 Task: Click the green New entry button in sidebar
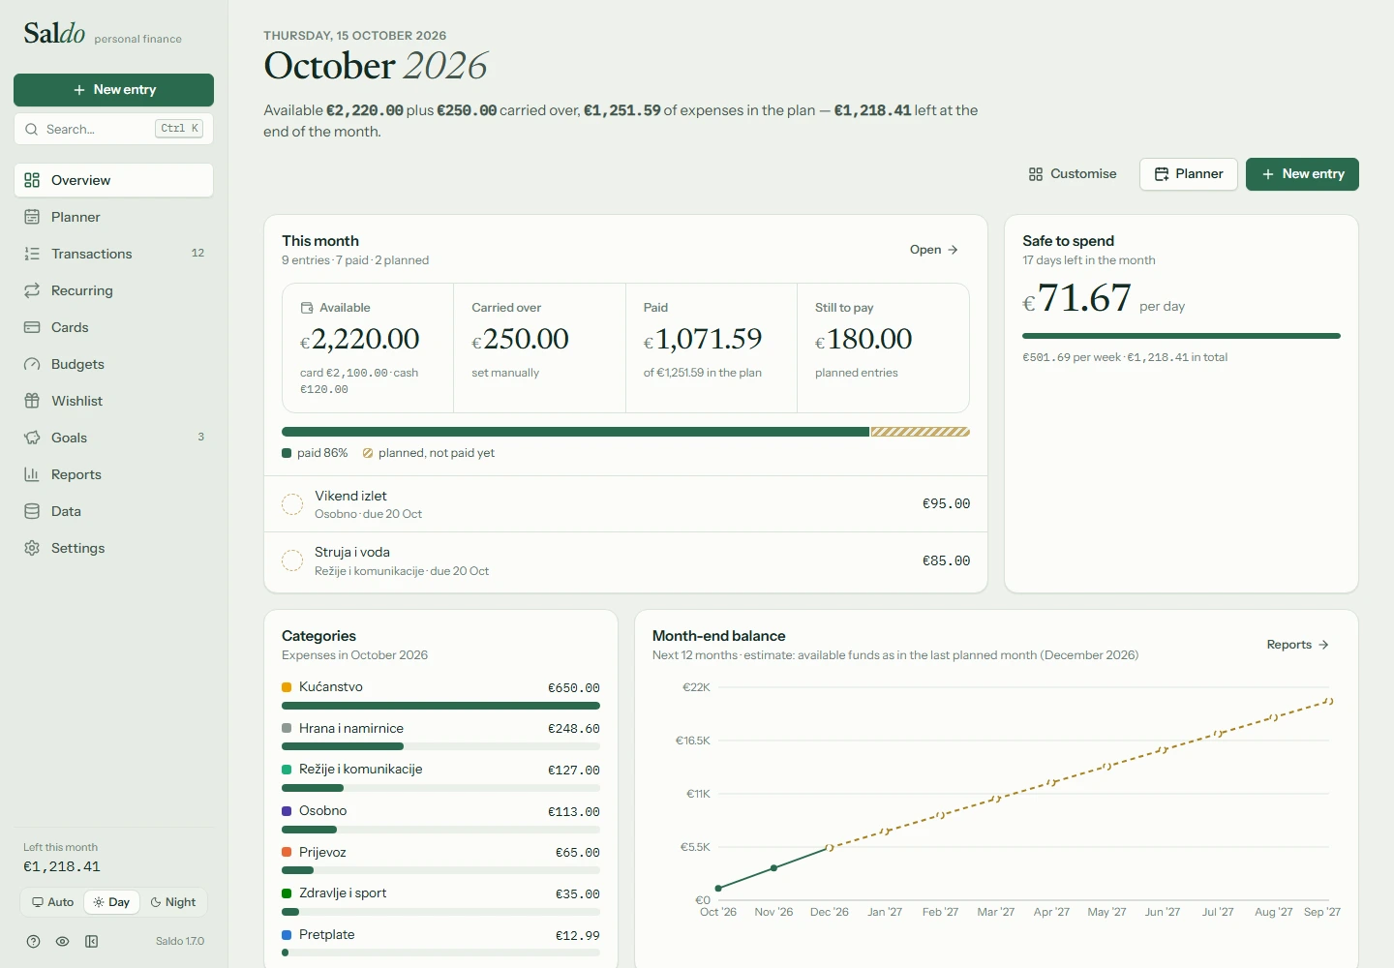coord(113,90)
